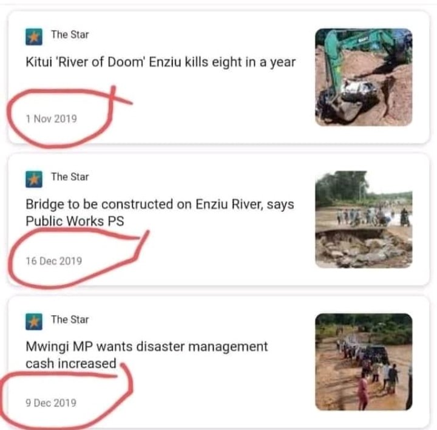The height and width of the screenshot is (430, 437).
Task: View the thumbnail of people crossing the river
Action: tap(363, 361)
